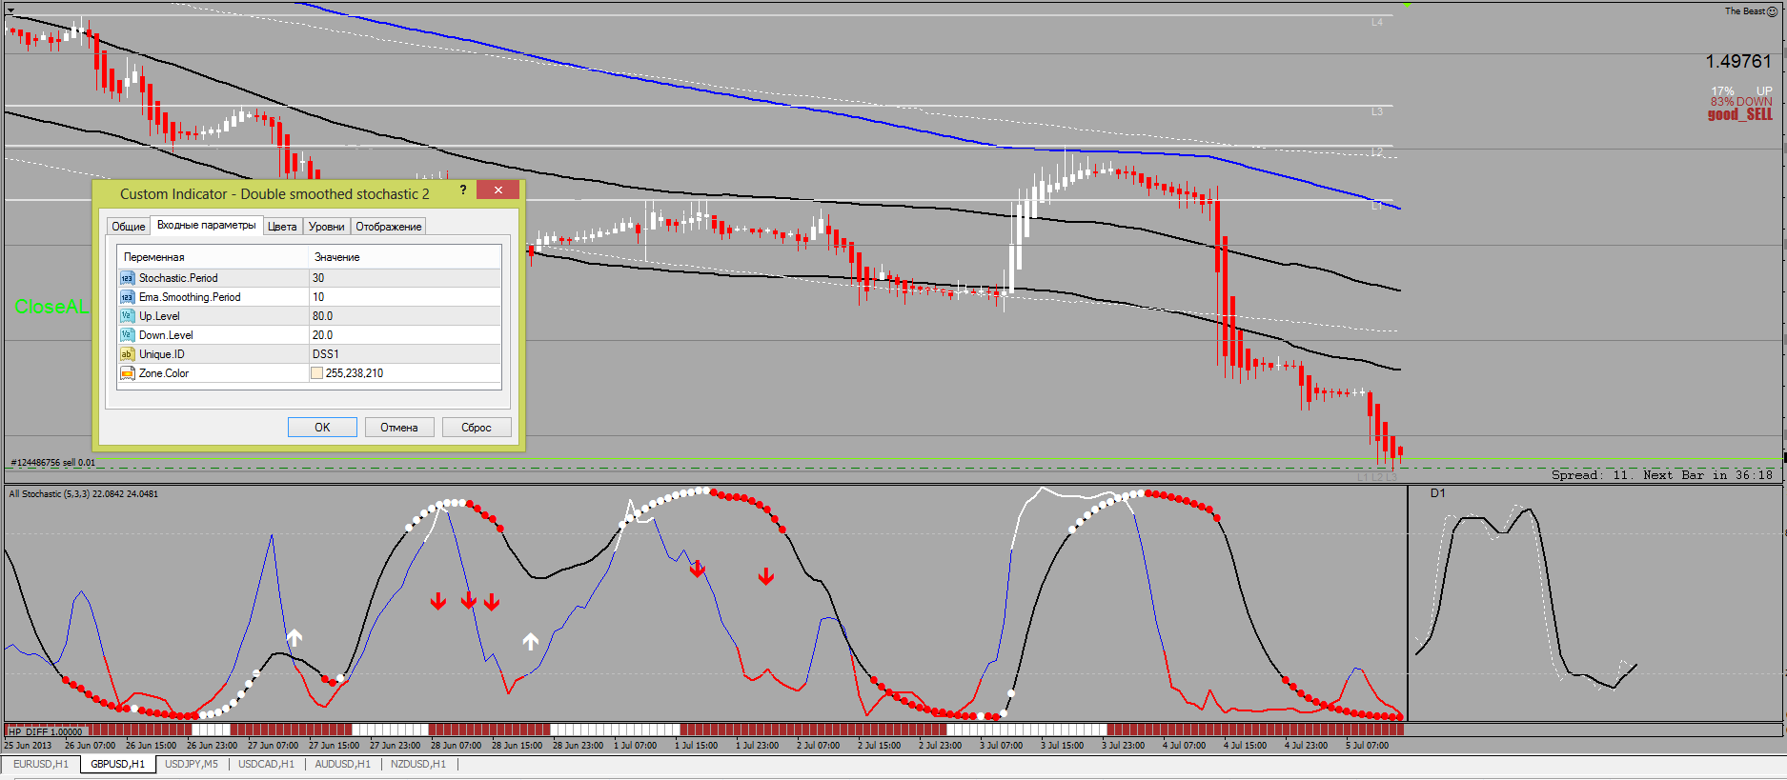The image size is (1787, 780).
Task: Click the 83% DOWN label
Action: [1740, 102]
